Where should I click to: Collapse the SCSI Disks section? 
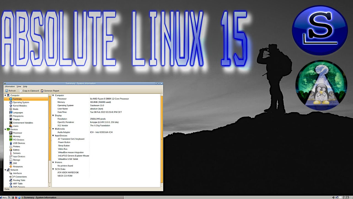(x=53, y=169)
